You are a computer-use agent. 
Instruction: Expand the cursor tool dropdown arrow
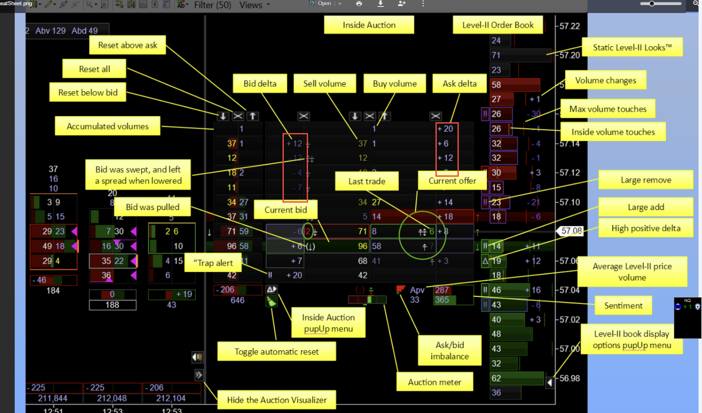click(x=95, y=4)
